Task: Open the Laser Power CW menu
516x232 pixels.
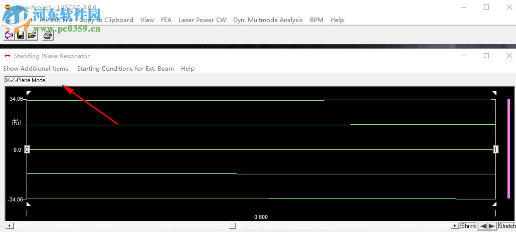Action: 203,20
